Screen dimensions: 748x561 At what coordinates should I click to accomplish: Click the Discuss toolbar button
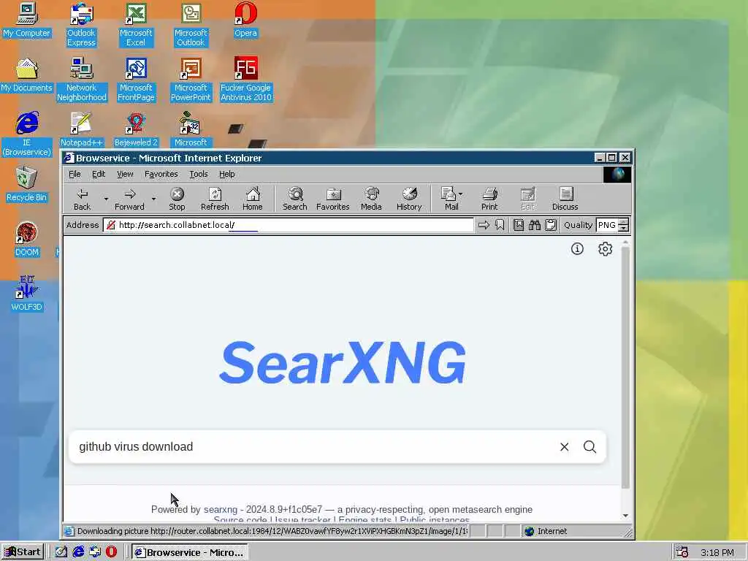565,199
